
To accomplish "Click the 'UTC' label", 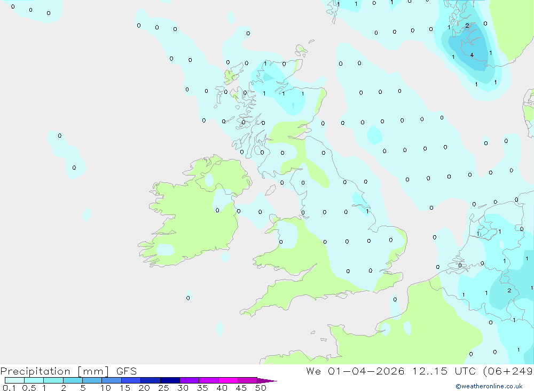I will (x=465, y=371).
